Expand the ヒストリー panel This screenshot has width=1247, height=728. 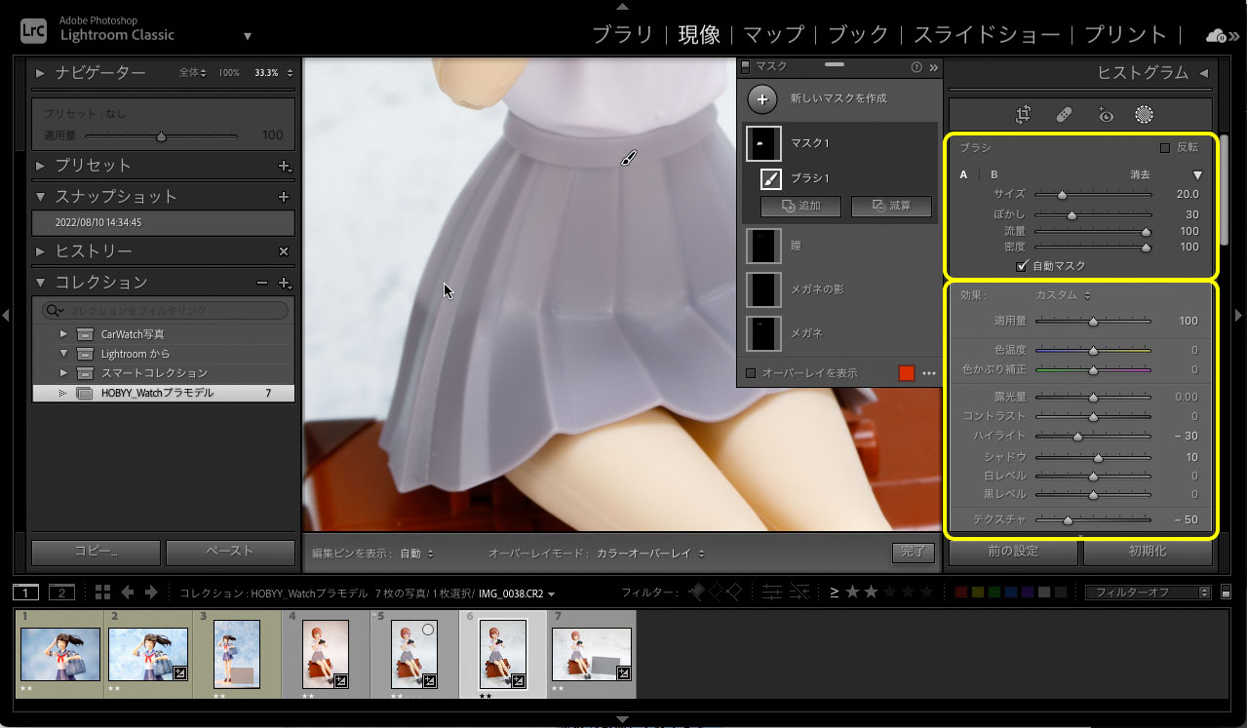[x=40, y=251]
